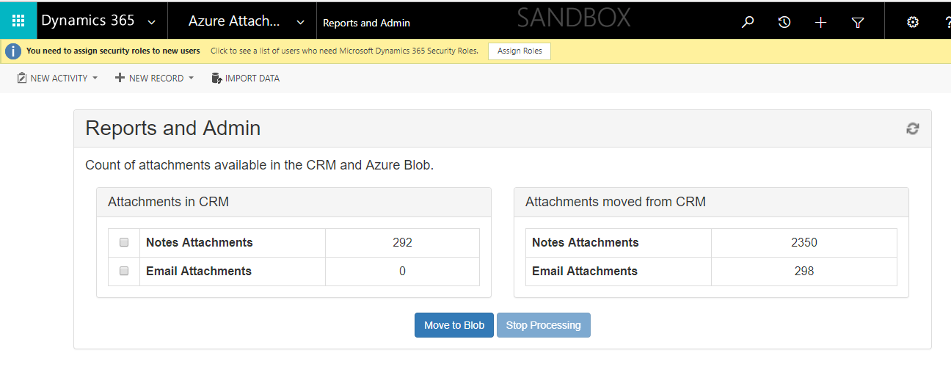Open the New Activity dropdown
951x375 pixels.
(57, 78)
